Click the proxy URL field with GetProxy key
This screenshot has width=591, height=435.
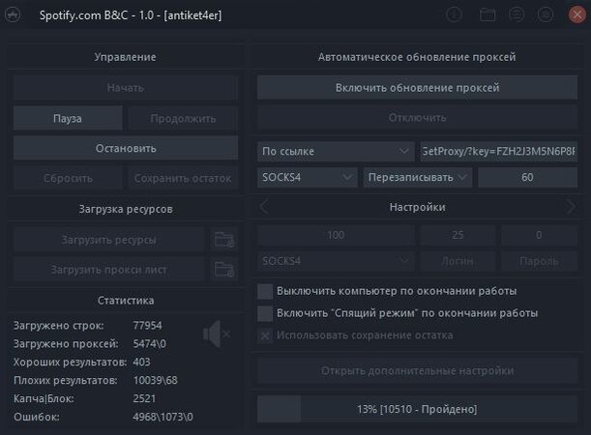tap(499, 152)
